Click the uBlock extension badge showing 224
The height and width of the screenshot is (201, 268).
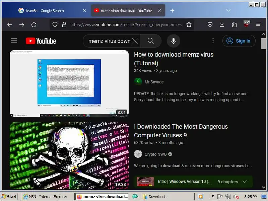click(x=247, y=24)
